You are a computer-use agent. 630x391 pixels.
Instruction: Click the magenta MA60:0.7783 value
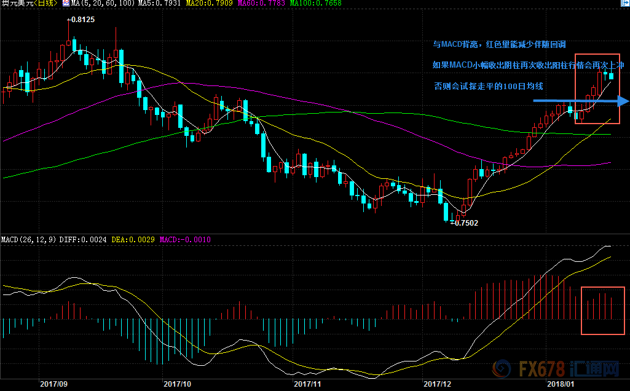262,3
